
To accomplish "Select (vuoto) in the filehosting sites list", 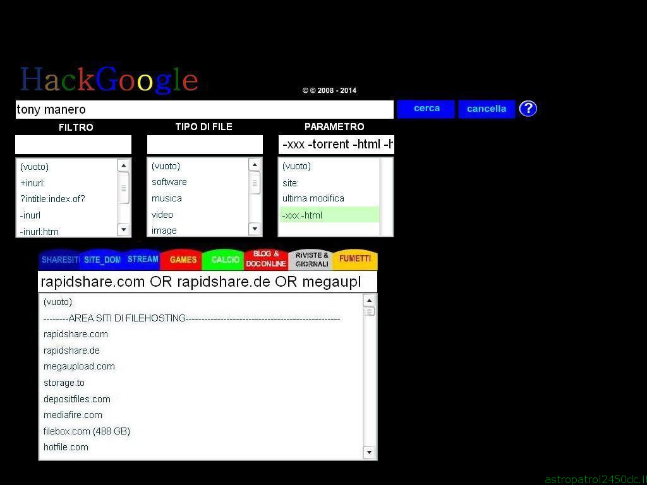I will pos(202,302).
